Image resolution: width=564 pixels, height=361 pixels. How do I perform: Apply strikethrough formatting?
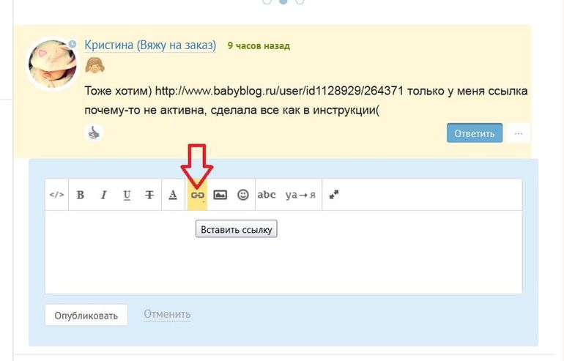tap(149, 195)
